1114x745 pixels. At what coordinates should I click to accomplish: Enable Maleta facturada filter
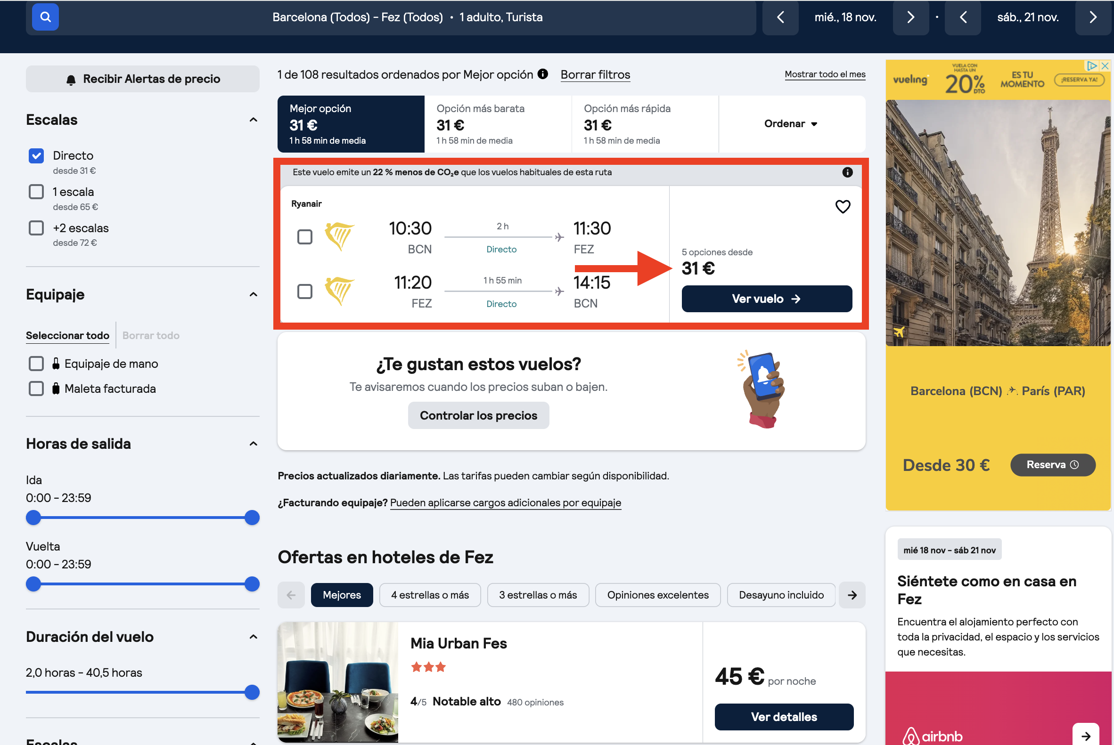click(x=36, y=389)
